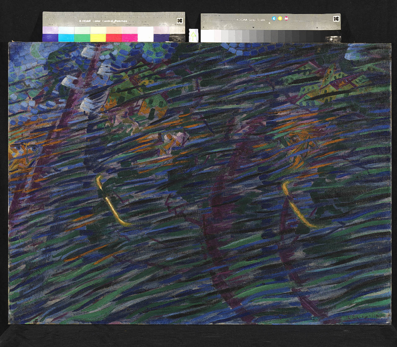
Task: Click the green arrow tag between the cards
Action: click(194, 35)
